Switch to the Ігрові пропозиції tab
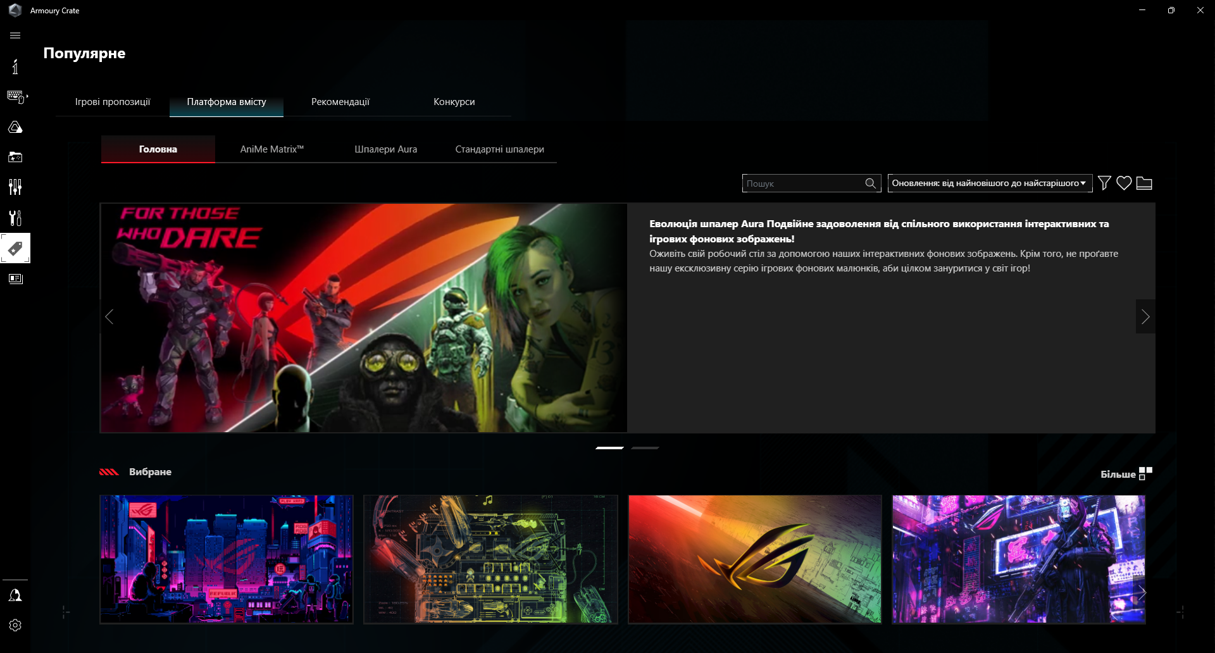The height and width of the screenshot is (653, 1215). pos(113,102)
